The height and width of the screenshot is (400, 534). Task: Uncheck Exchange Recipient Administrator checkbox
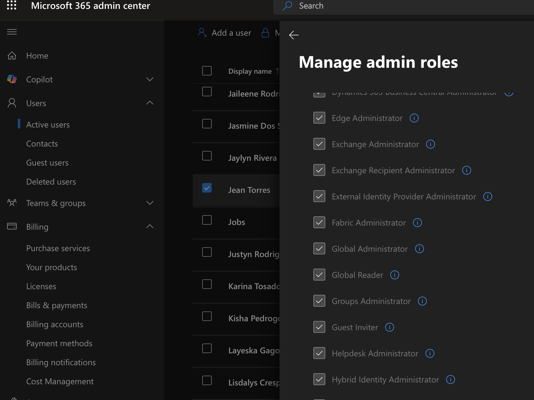(319, 170)
